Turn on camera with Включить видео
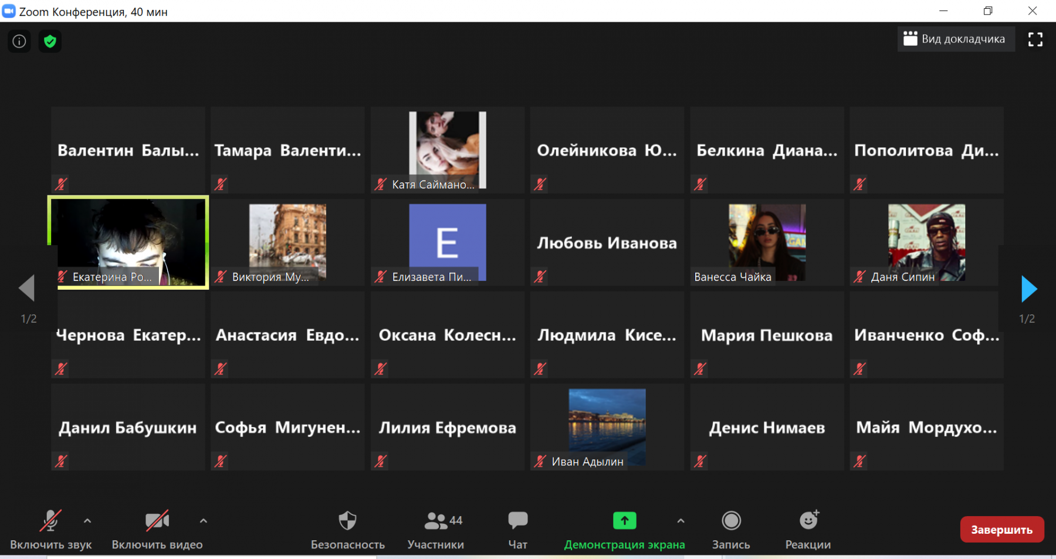The width and height of the screenshot is (1056, 559). point(157,530)
